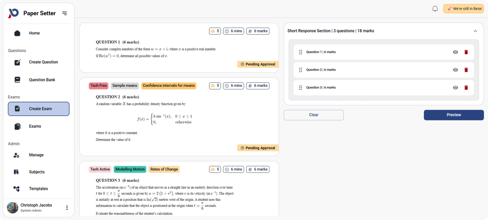This screenshot has width=488, height=220.
Task: Clear the exam question list
Action: 313,115
